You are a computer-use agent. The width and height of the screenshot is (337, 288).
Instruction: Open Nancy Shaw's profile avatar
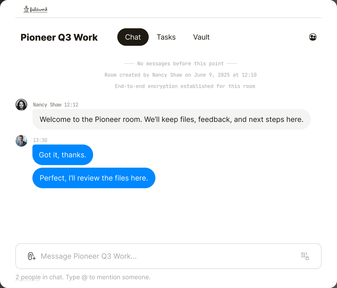click(x=21, y=104)
